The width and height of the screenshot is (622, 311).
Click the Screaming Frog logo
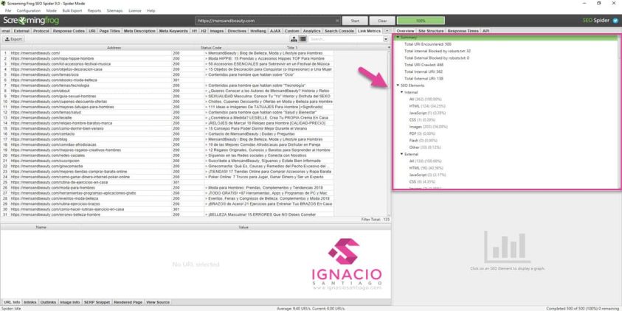coord(31,21)
